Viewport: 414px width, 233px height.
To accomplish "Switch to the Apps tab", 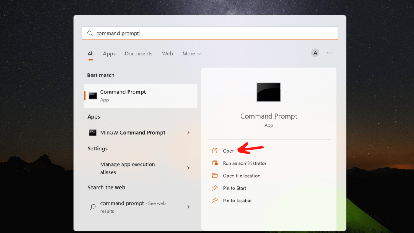I will click(x=109, y=54).
